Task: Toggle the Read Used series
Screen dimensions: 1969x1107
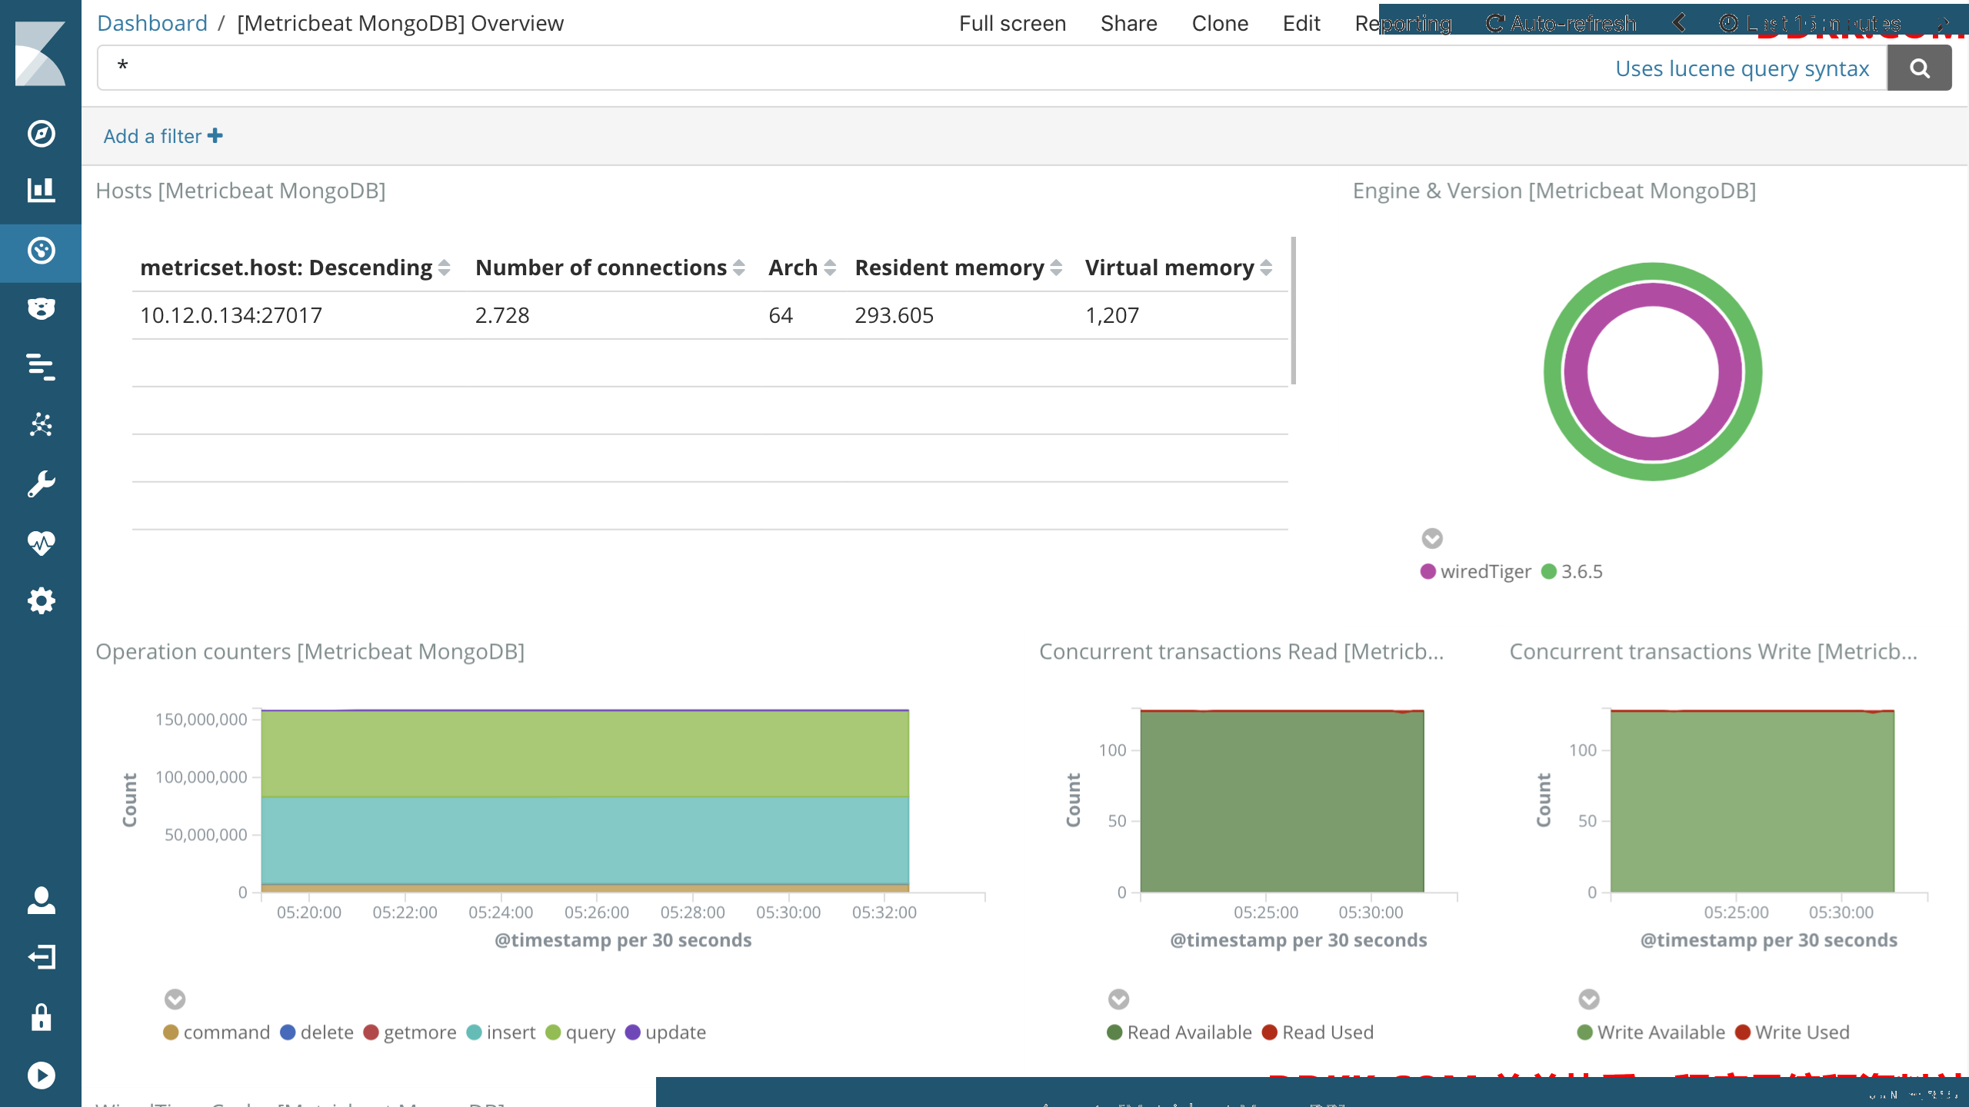Action: (1318, 1032)
